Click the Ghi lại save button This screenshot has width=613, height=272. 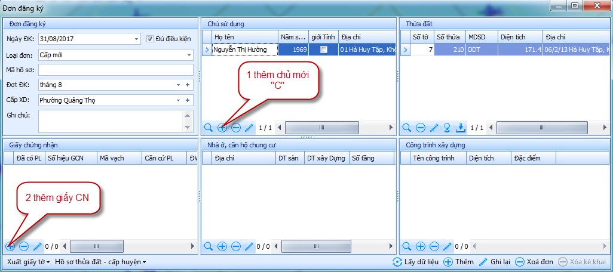coord(495,262)
